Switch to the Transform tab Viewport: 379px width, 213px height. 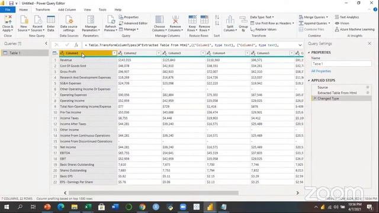[x=43, y=9]
